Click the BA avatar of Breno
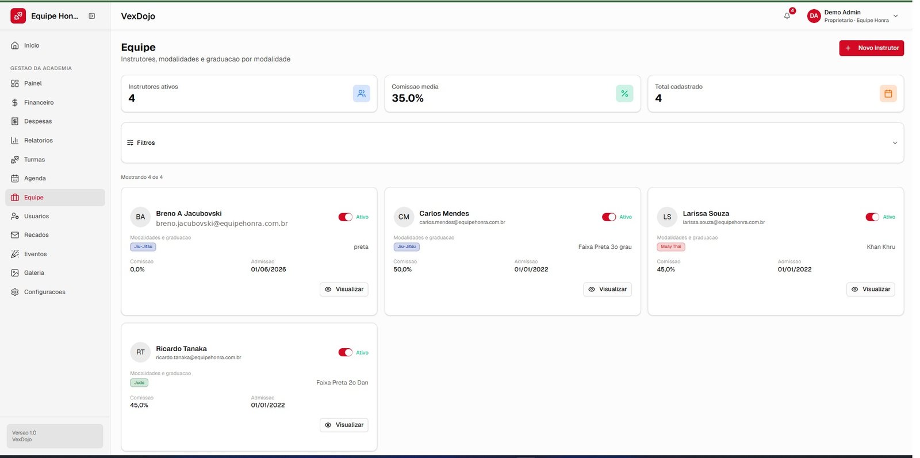920x458 pixels. point(140,217)
